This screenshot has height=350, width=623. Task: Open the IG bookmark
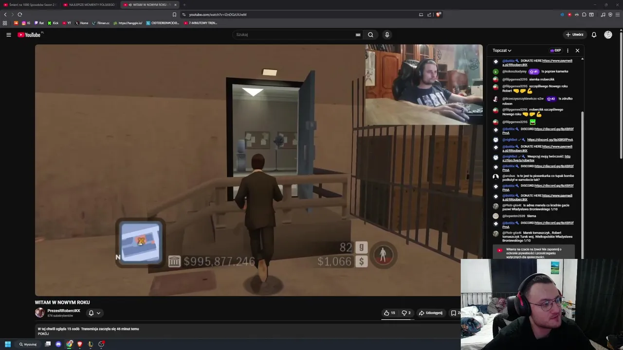pos(26,23)
